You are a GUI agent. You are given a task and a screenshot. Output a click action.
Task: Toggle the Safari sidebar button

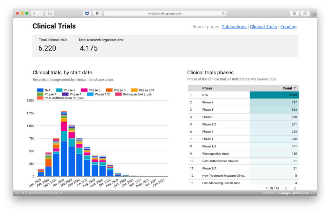point(50,13)
